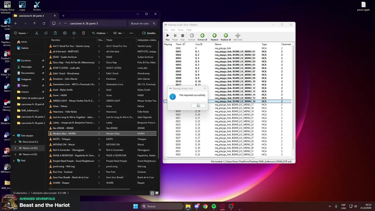Click the Explorer Rename icon
Image resolution: width=375 pixels, height=211 pixels.
click(x=65, y=33)
